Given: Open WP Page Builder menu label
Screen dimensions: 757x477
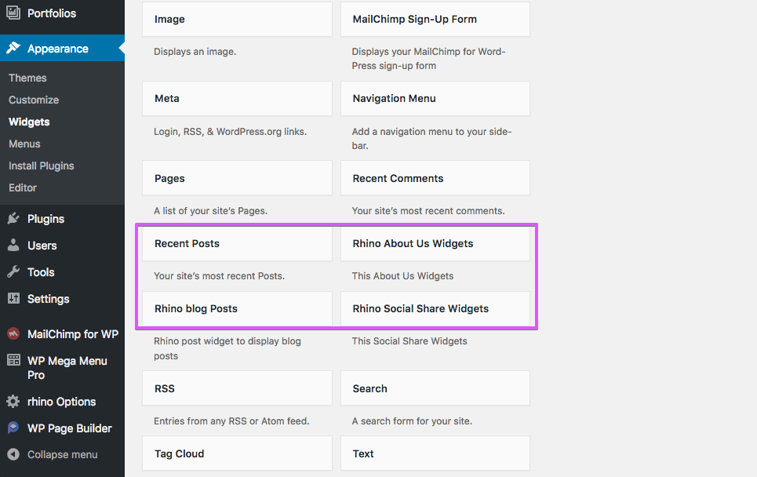Looking at the screenshot, I should [x=70, y=428].
